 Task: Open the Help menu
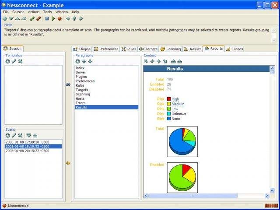[x=75, y=12]
